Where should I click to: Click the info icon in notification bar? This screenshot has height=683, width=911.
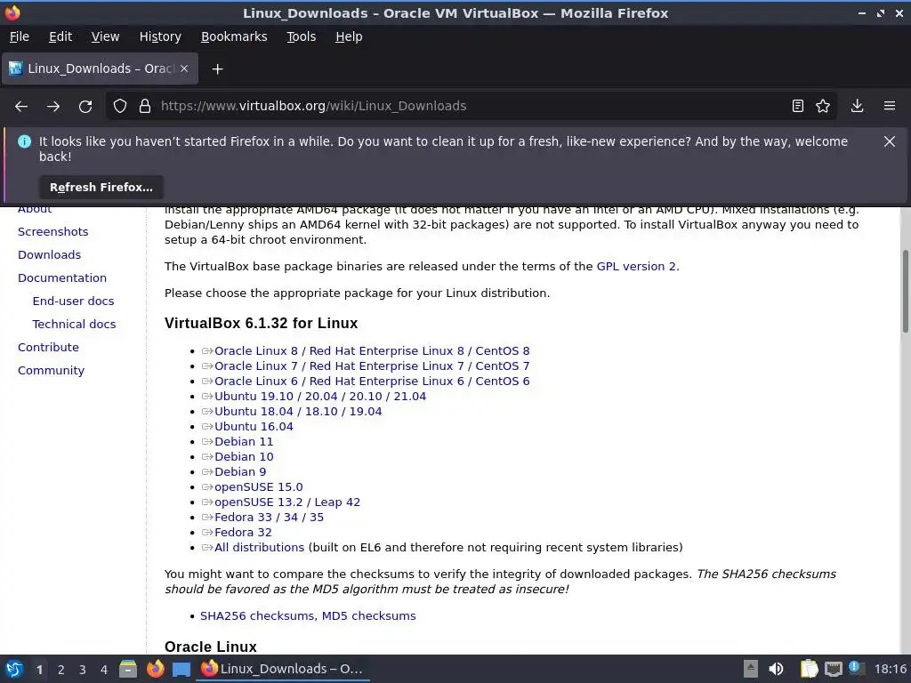[24, 141]
